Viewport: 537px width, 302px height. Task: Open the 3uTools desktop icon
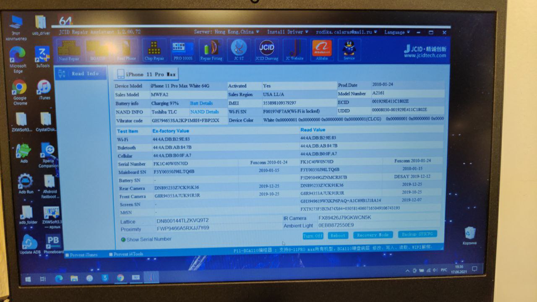[x=42, y=57]
